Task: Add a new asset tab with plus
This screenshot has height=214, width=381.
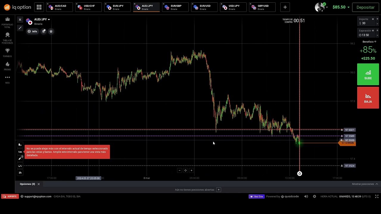Action: tap(285, 7)
